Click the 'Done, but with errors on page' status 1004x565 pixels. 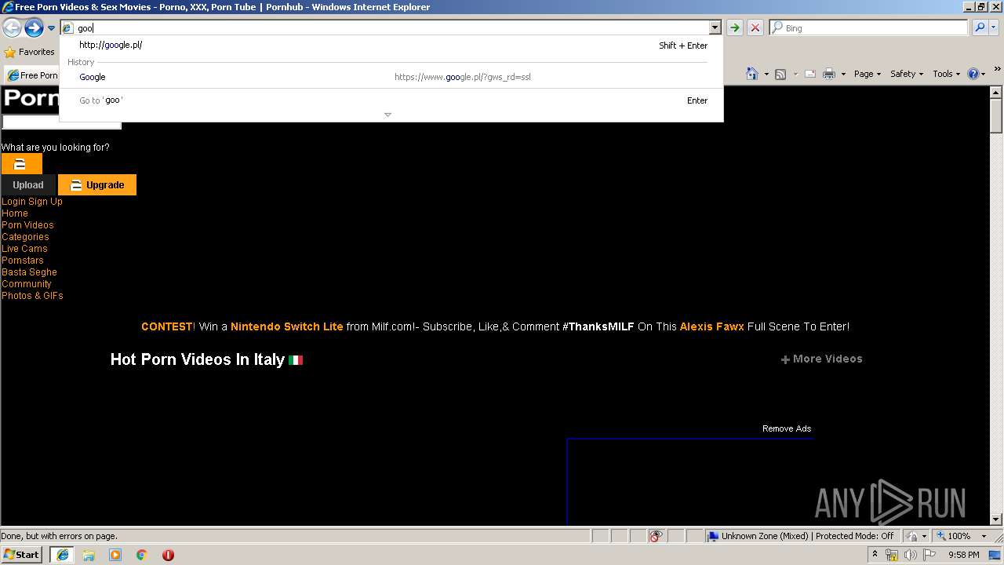pos(59,536)
